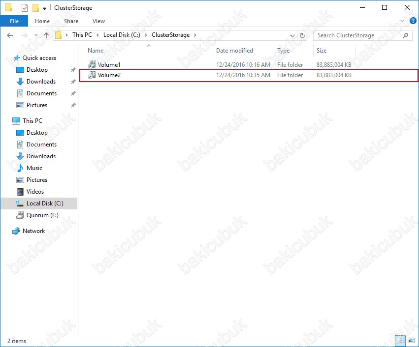Open Help with the question mark icon
Viewport: 419px width, 347px height.
[x=413, y=21]
